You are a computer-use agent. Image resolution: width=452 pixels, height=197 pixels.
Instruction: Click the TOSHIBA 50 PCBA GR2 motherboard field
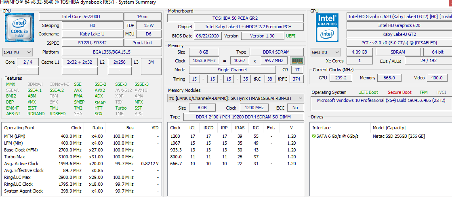(235, 18)
